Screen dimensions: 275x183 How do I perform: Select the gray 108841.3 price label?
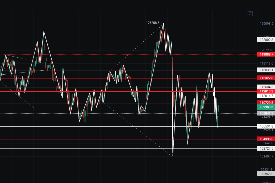coord(266,113)
